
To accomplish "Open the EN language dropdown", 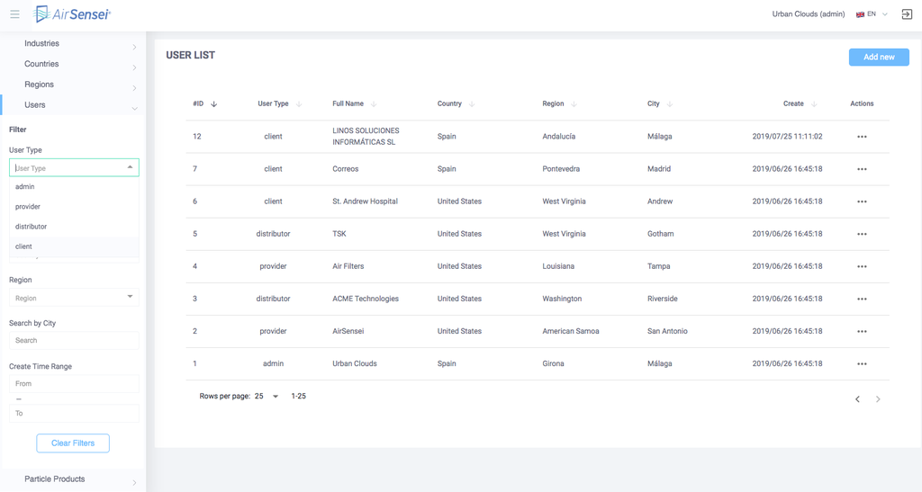I will click(872, 14).
